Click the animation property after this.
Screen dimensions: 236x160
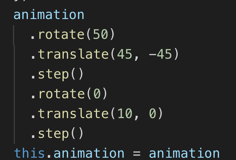pyautogui.click(x=89, y=153)
